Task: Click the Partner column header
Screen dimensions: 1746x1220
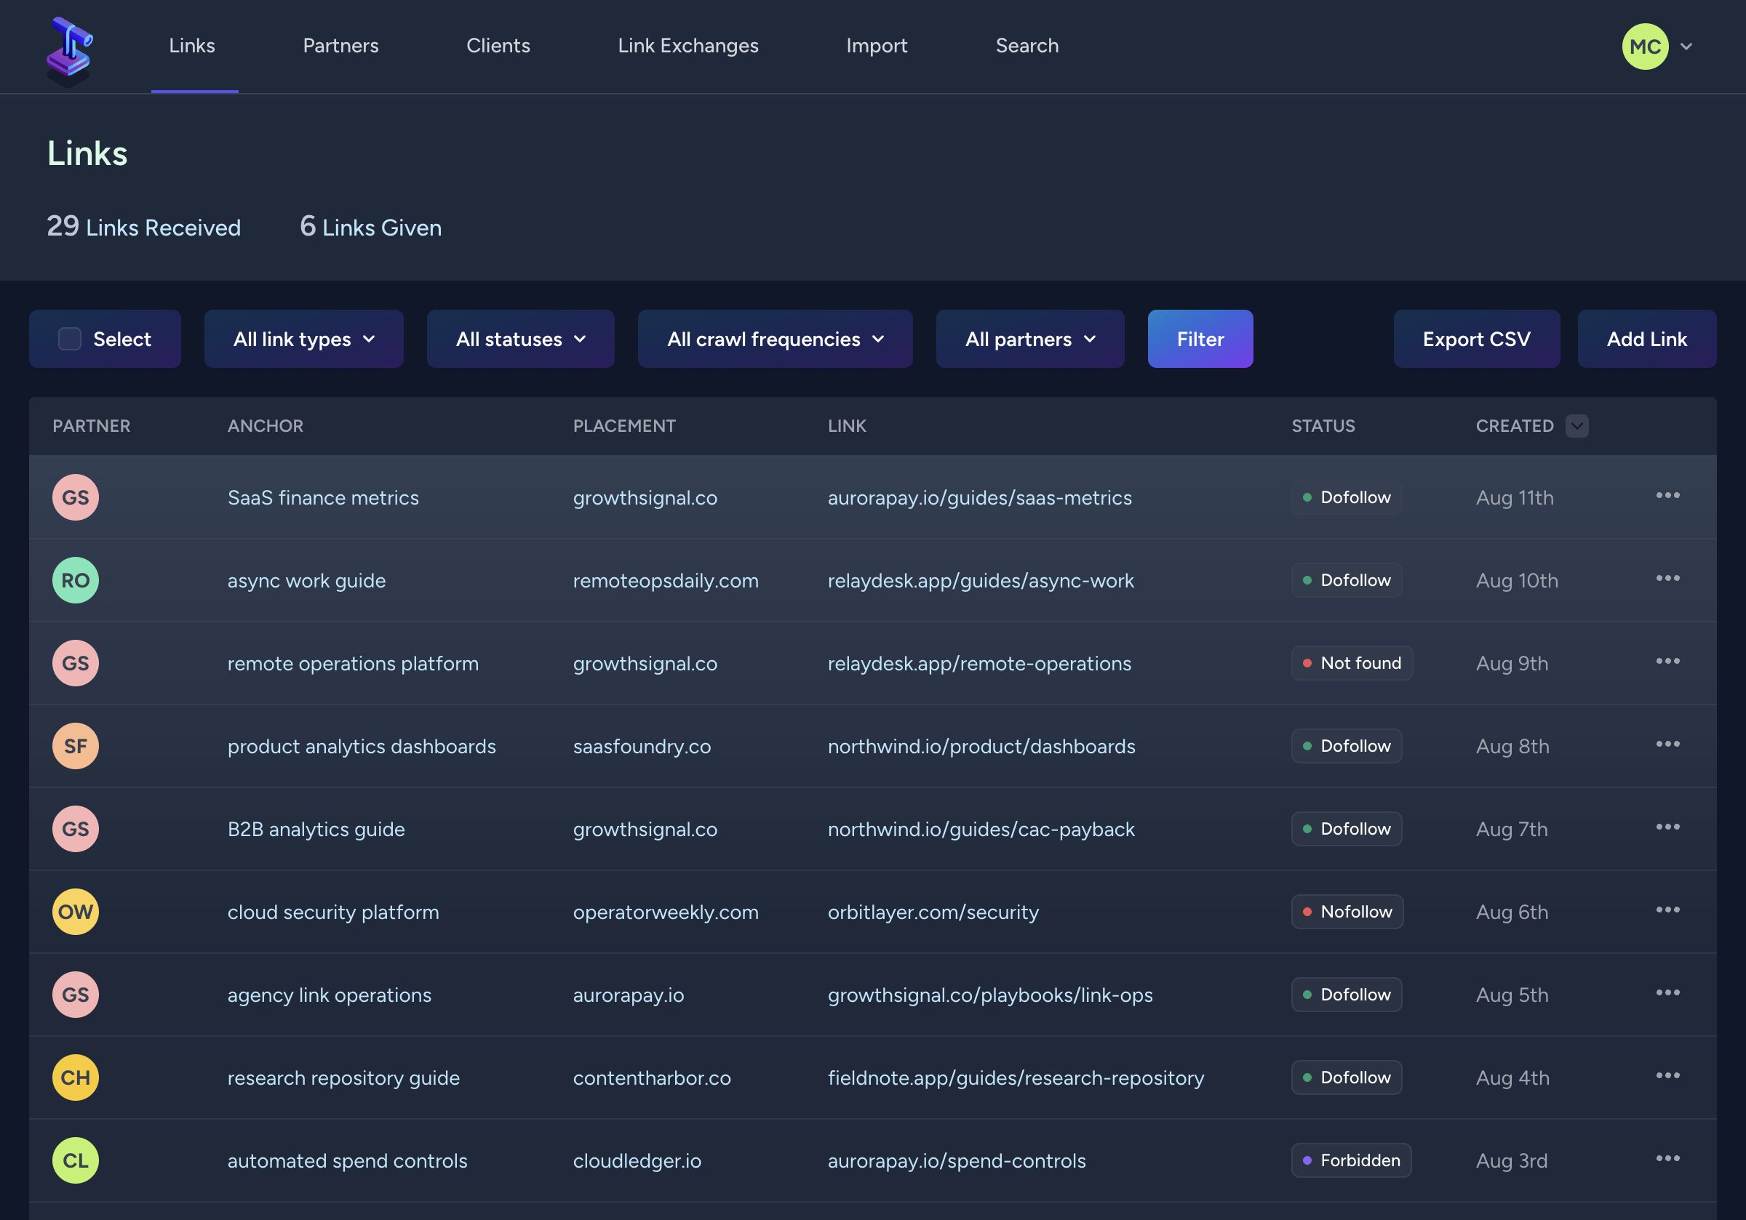Action: [91, 425]
